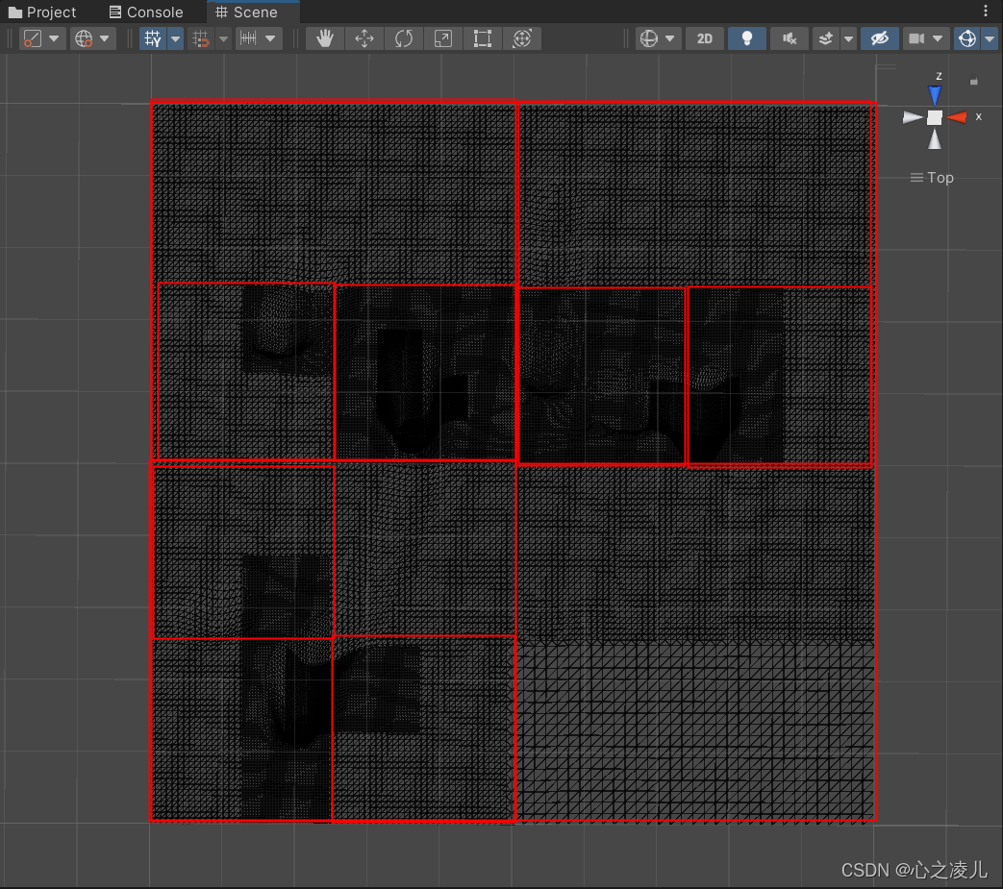Select the Scene tab
The width and height of the screenshot is (1003, 889).
point(247,12)
